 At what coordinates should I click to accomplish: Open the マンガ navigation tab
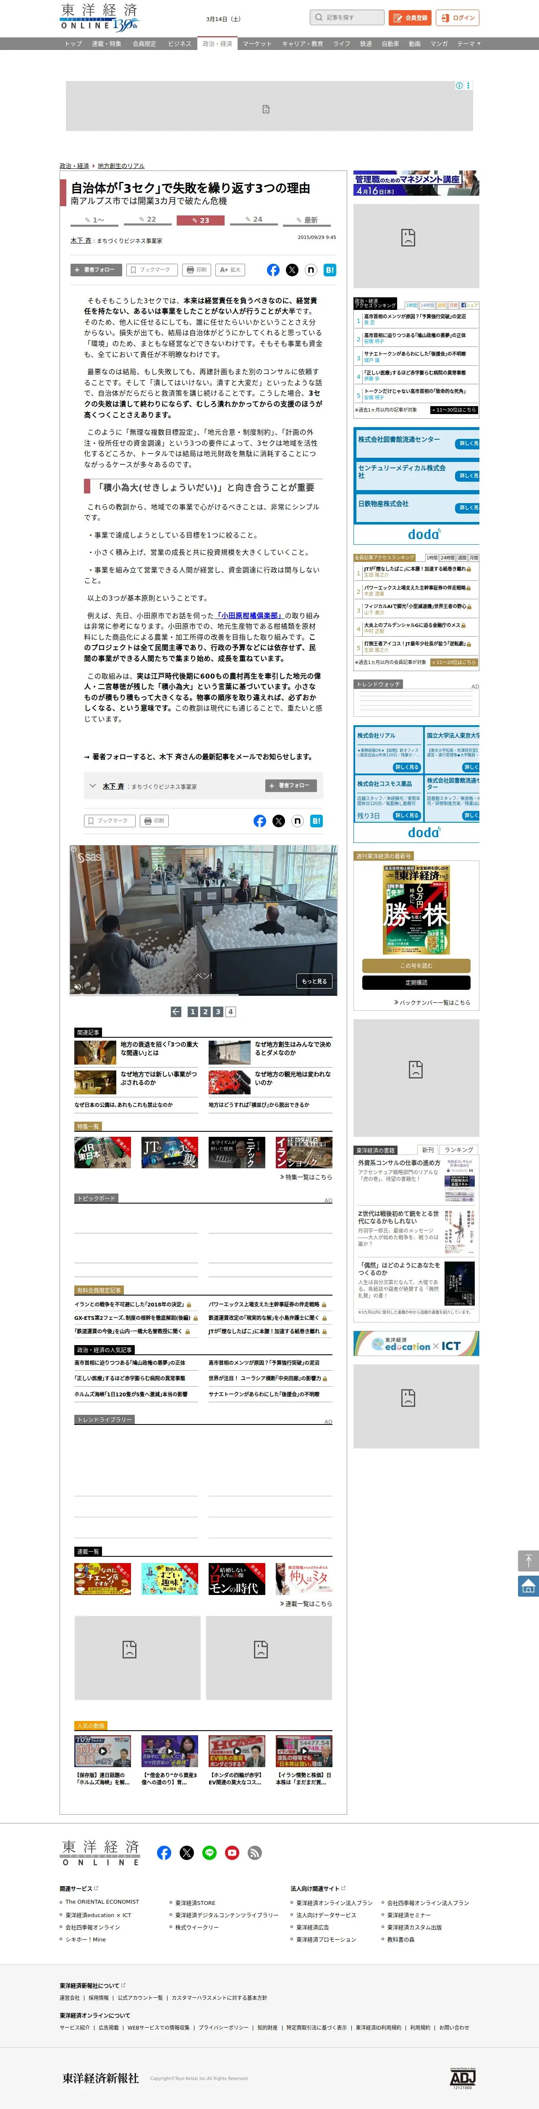coord(439,43)
